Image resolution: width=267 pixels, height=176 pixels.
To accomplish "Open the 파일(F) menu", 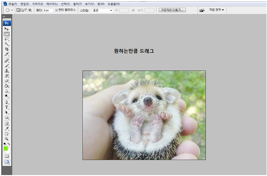I will coord(13,4).
